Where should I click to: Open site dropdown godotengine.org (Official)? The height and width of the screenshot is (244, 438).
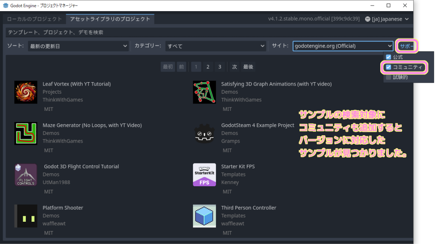[x=343, y=46]
